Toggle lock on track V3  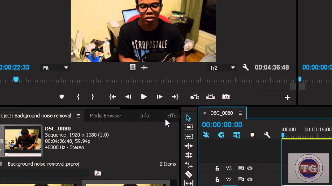tap(217, 168)
